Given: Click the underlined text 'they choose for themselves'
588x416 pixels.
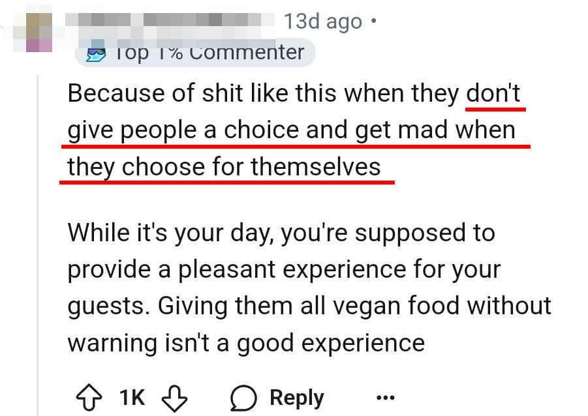Looking at the screenshot, I should click(x=224, y=167).
